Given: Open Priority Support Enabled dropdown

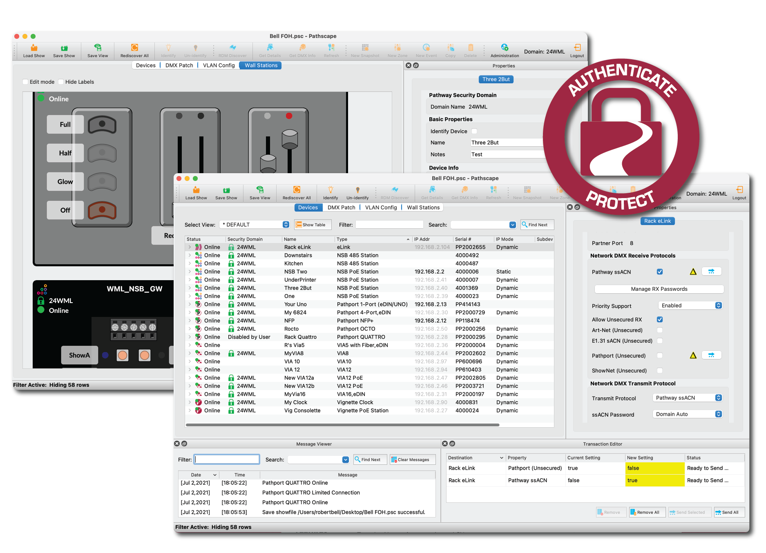Looking at the screenshot, I should click(690, 305).
